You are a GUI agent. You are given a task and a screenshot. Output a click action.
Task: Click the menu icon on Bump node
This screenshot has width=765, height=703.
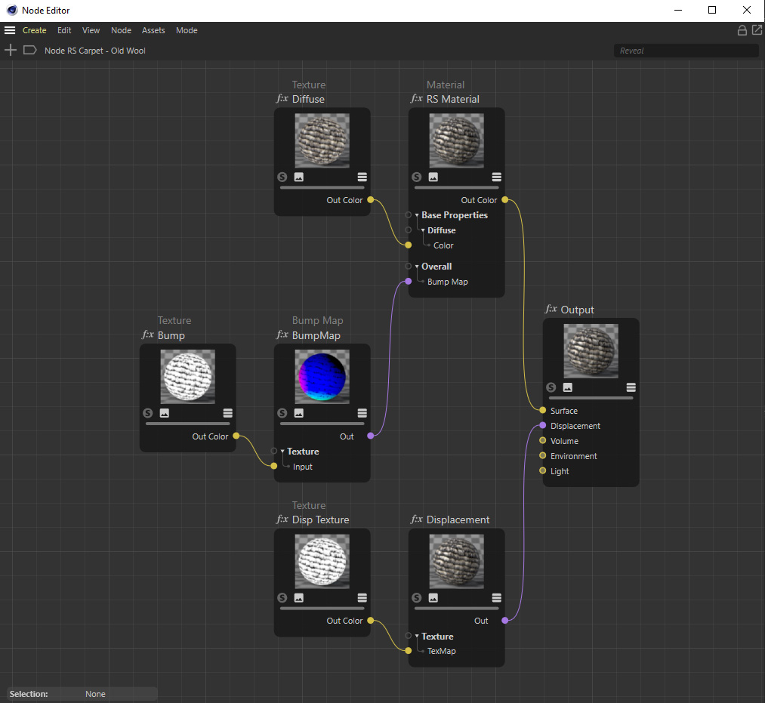coord(227,414)
